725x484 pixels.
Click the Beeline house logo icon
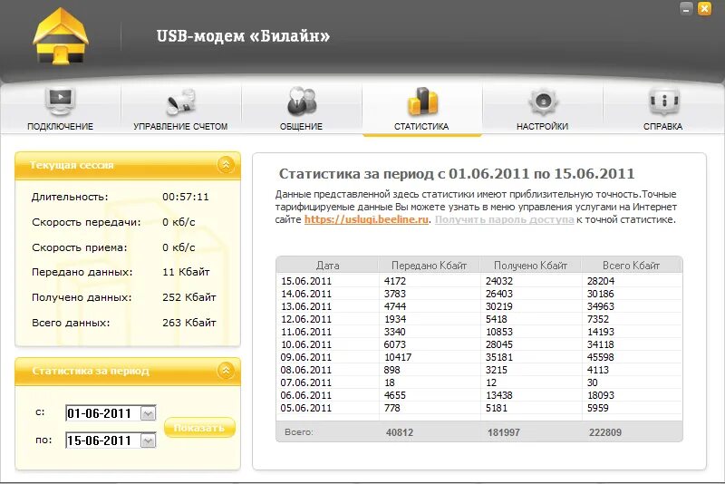tap(61, 37)
